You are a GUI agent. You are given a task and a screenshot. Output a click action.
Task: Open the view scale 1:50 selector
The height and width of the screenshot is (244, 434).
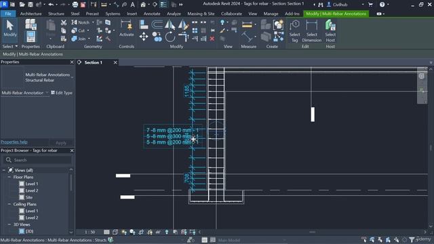[x=90, y=232]
